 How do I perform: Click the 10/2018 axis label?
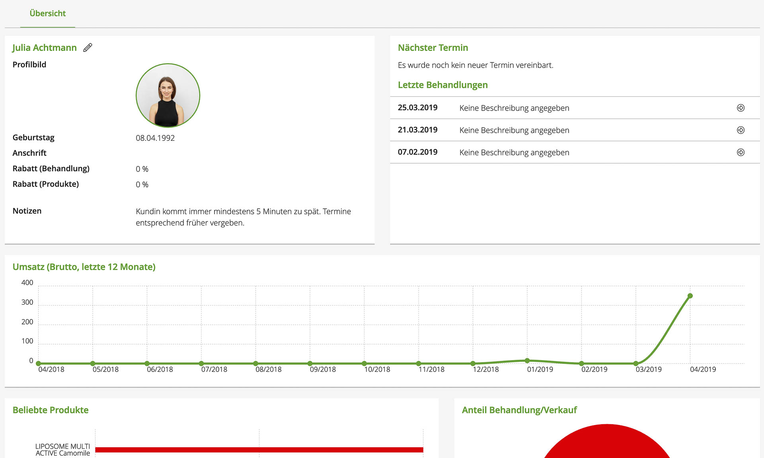pyautogui.click(x=377, y=369)
